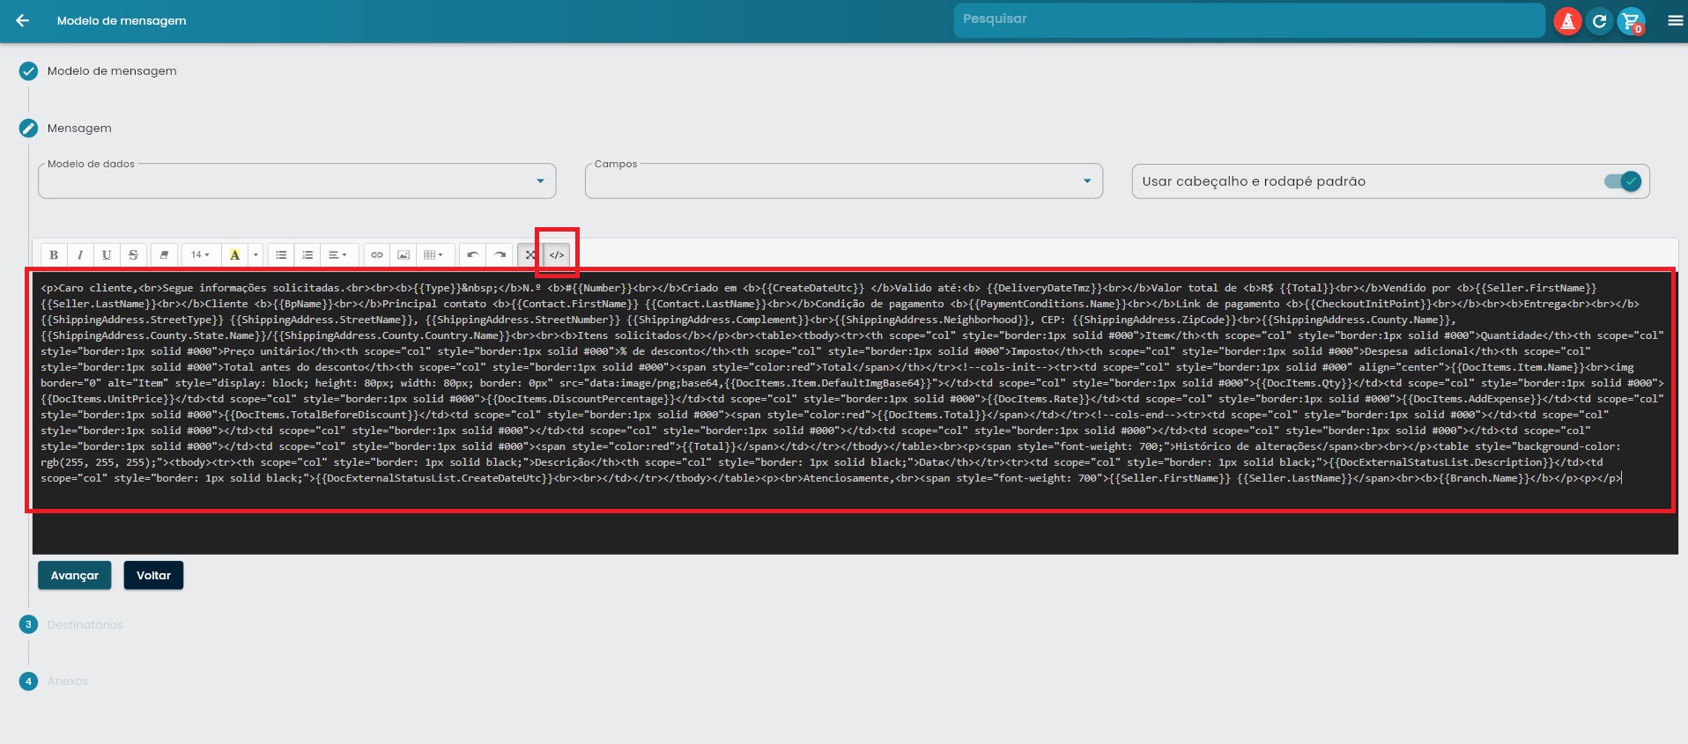Image resolution: width=1688 pixels, height=744 pixels.
Task: Open the insert table dropdown
Action: (435, 254)
